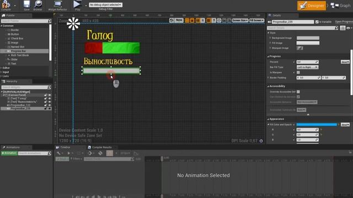Open the Fill Color Bind dropdown
This screenshot has width=353, height=198.
pos(345,125)
